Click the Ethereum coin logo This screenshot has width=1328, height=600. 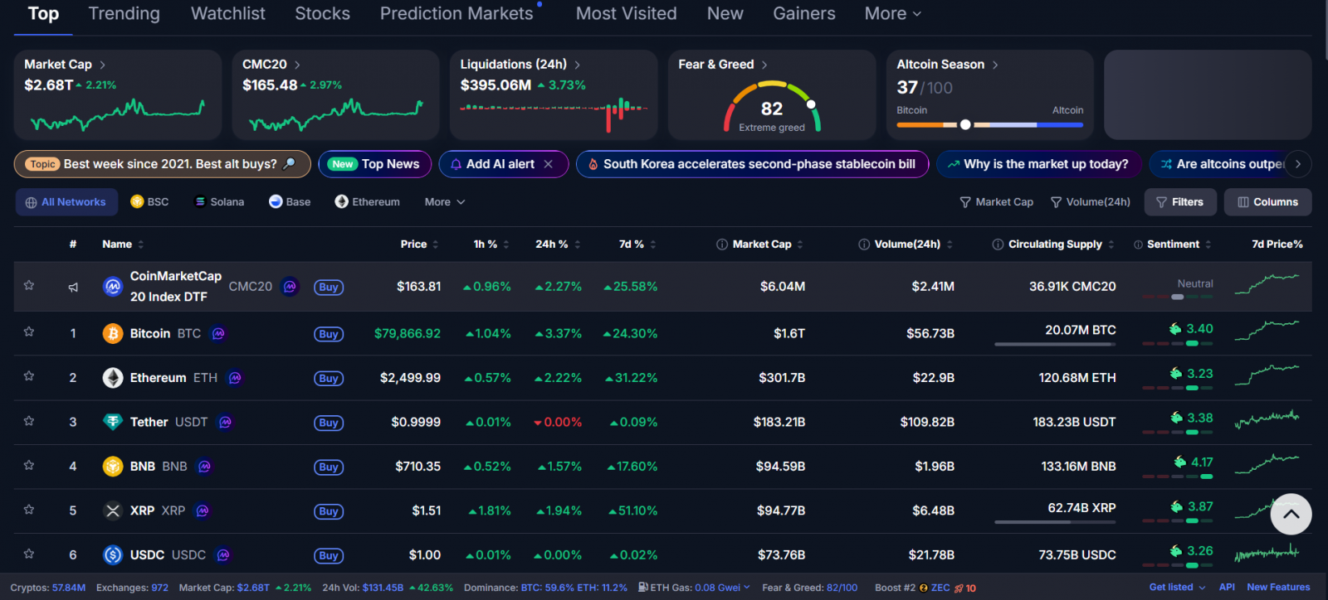[113, 378]
